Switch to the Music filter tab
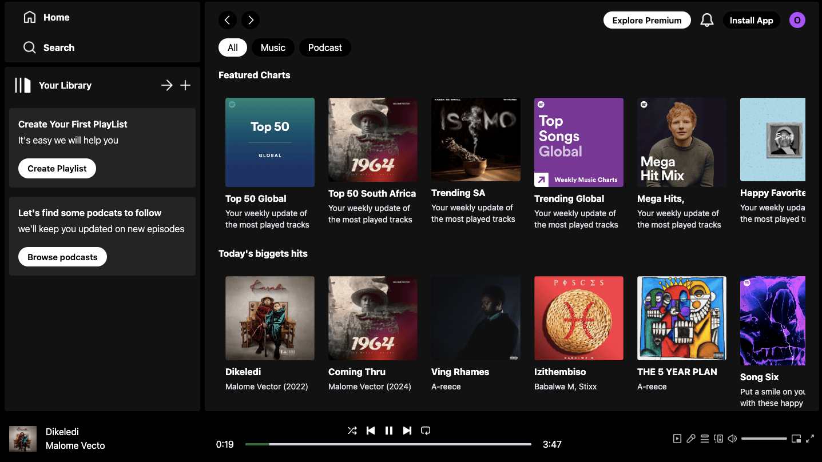 (273, 47)
